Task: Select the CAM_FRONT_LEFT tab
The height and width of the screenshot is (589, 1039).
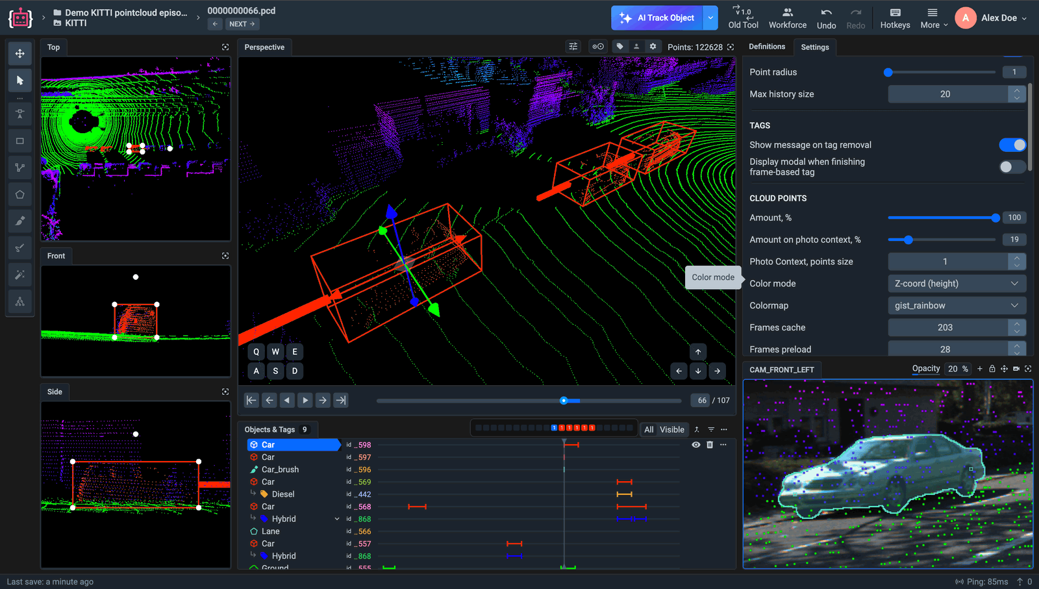Action: pos(782,370)
